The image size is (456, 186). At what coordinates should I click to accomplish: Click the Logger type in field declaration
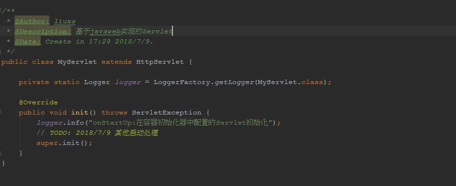(97, 83)
